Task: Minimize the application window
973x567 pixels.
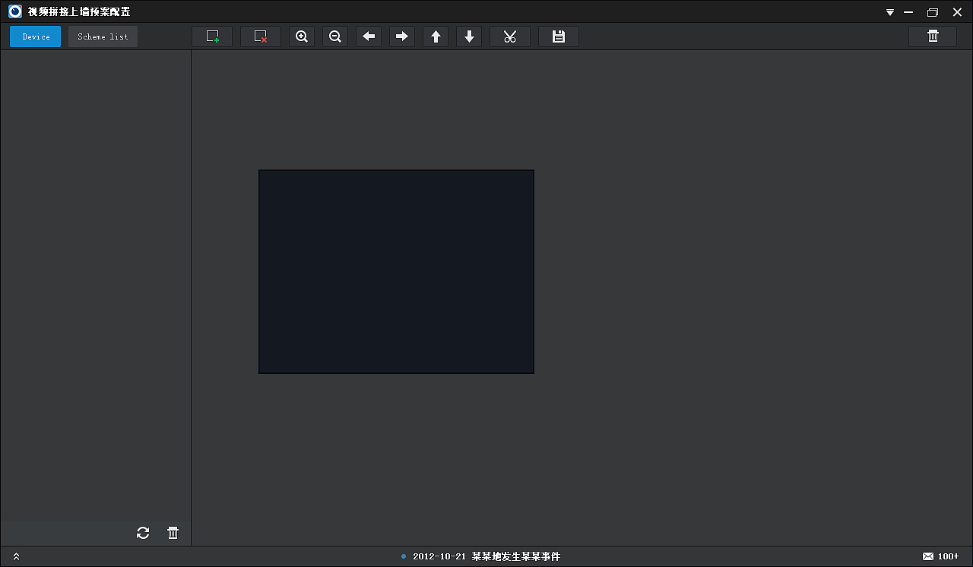Action: (x=908, y=12)
